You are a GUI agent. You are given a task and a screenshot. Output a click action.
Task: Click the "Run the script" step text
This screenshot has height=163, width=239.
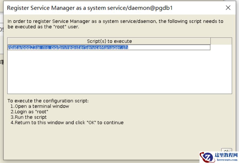point(28,117)
